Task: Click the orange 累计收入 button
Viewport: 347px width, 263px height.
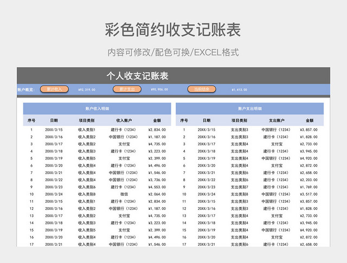Action: (54, 89)
